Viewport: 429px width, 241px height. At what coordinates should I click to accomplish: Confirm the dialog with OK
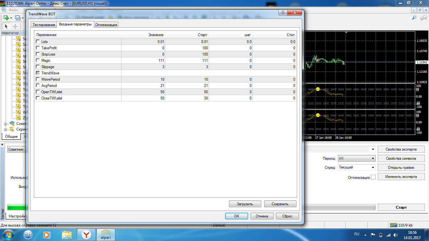click(x=236, y=216)
